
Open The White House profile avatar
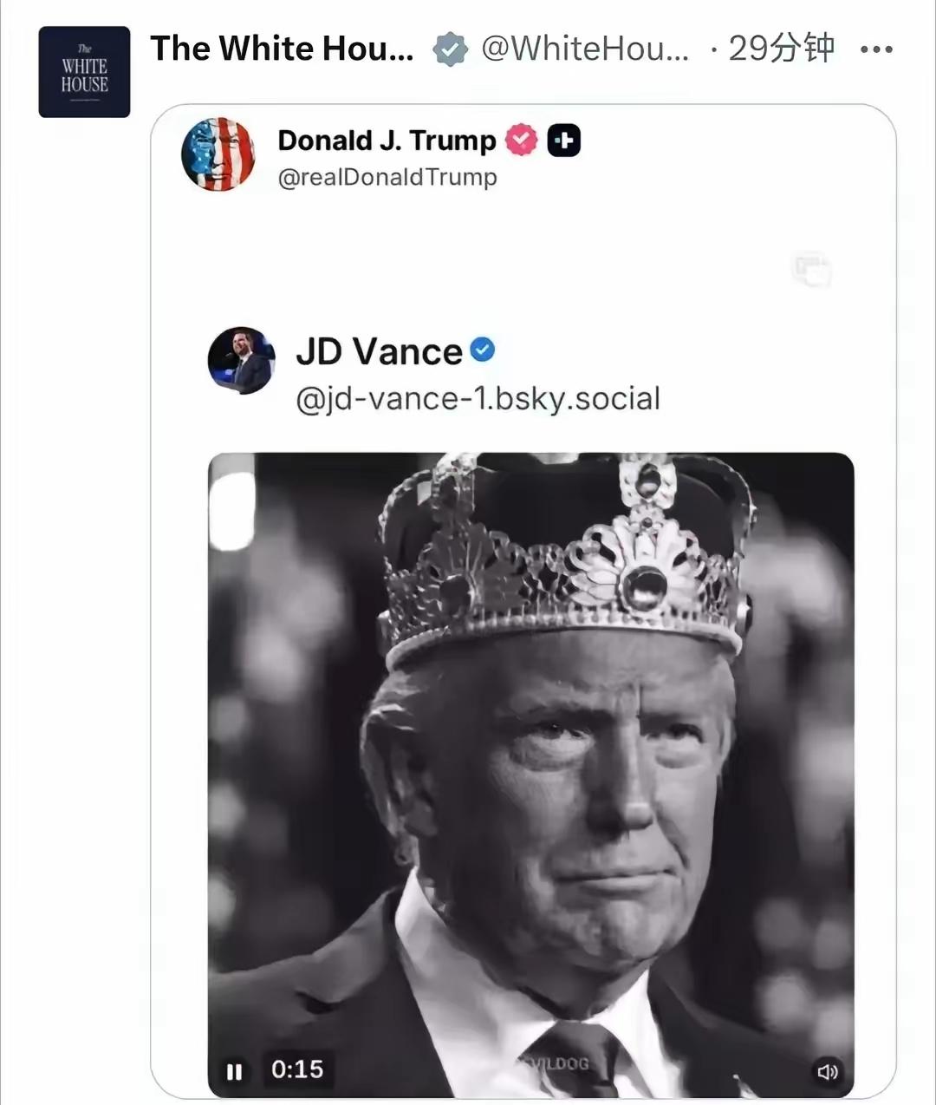84,72
